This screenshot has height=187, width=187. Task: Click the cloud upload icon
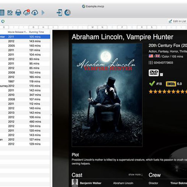click(35, 12)
